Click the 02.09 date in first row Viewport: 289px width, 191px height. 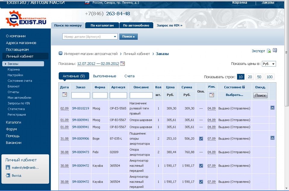click(64, 108)
